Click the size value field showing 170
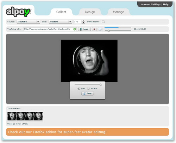This screenshot has width=176, height=143. pyautogui.click(x=78, y=22)
